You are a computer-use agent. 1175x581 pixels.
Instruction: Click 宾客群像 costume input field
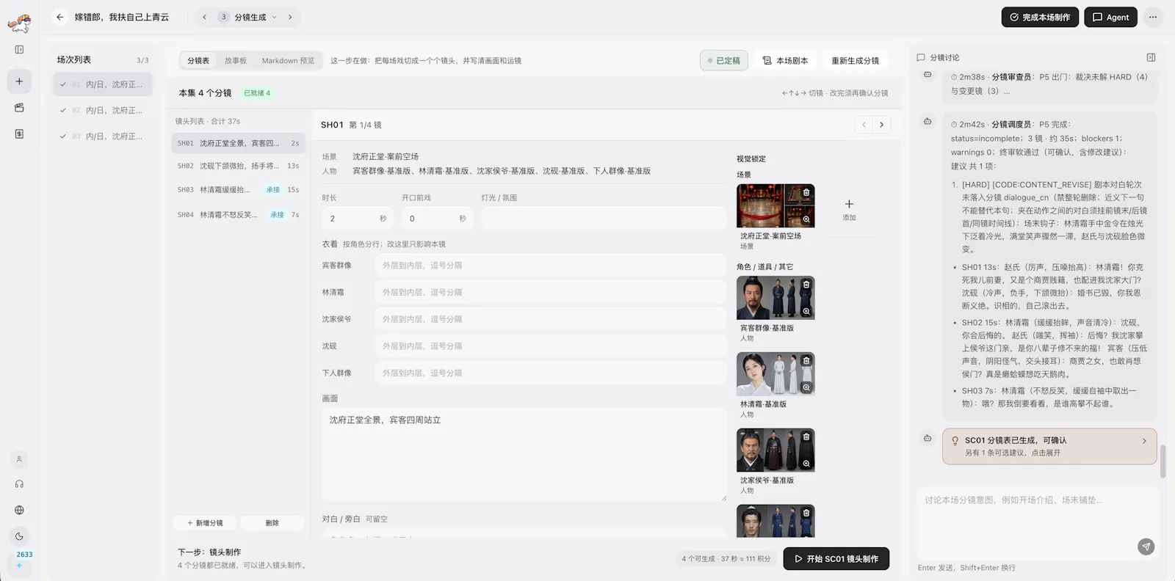point(550,265)
